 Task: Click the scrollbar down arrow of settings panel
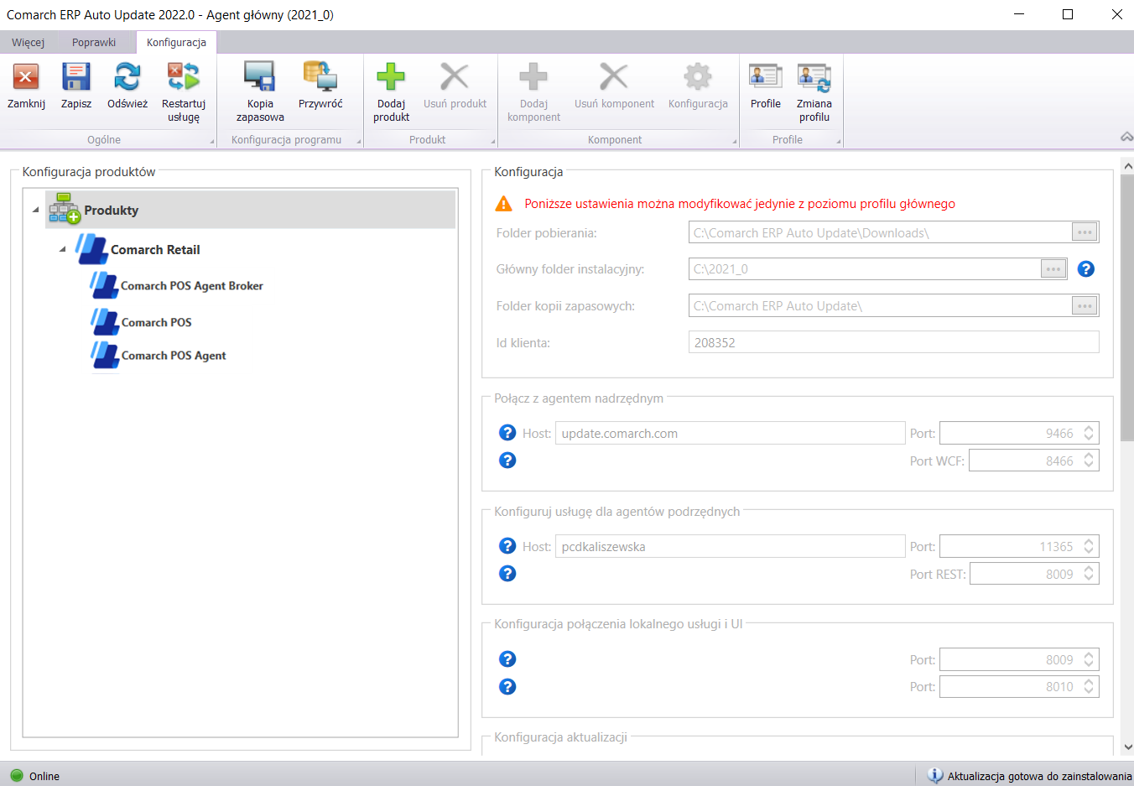tap(1127, 747)
